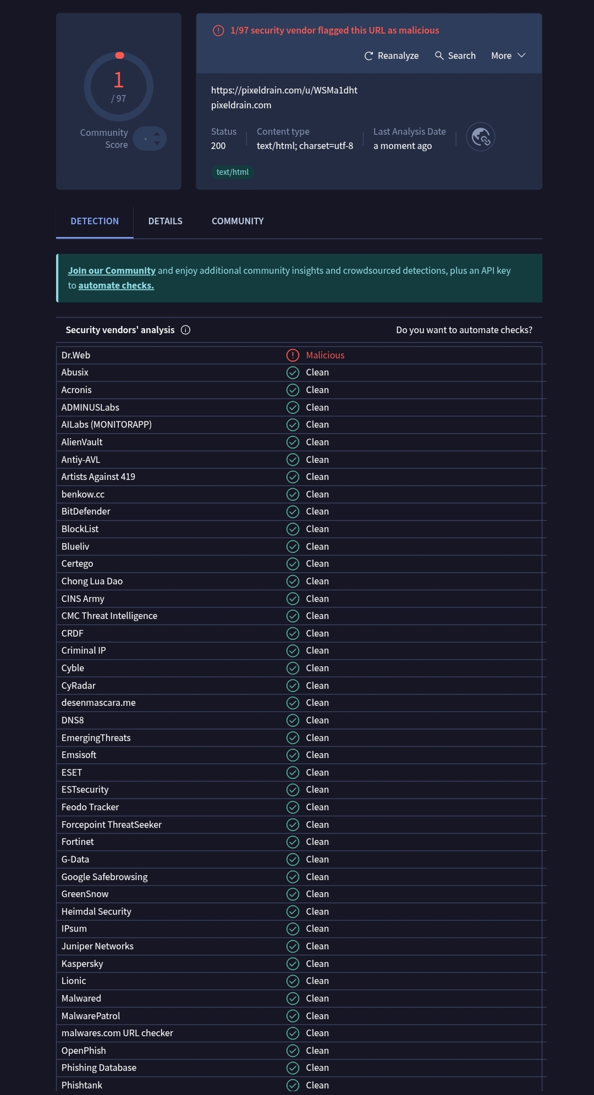Click the globe link icon
This screenshot has height=1095, width=594.
[481, 137]
